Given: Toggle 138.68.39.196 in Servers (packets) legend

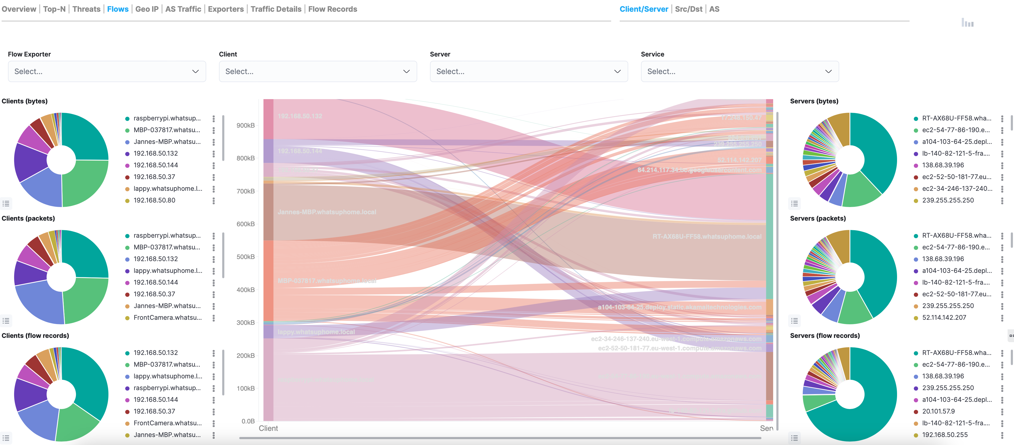Looking at the screenshot, I should coord(943,259).
